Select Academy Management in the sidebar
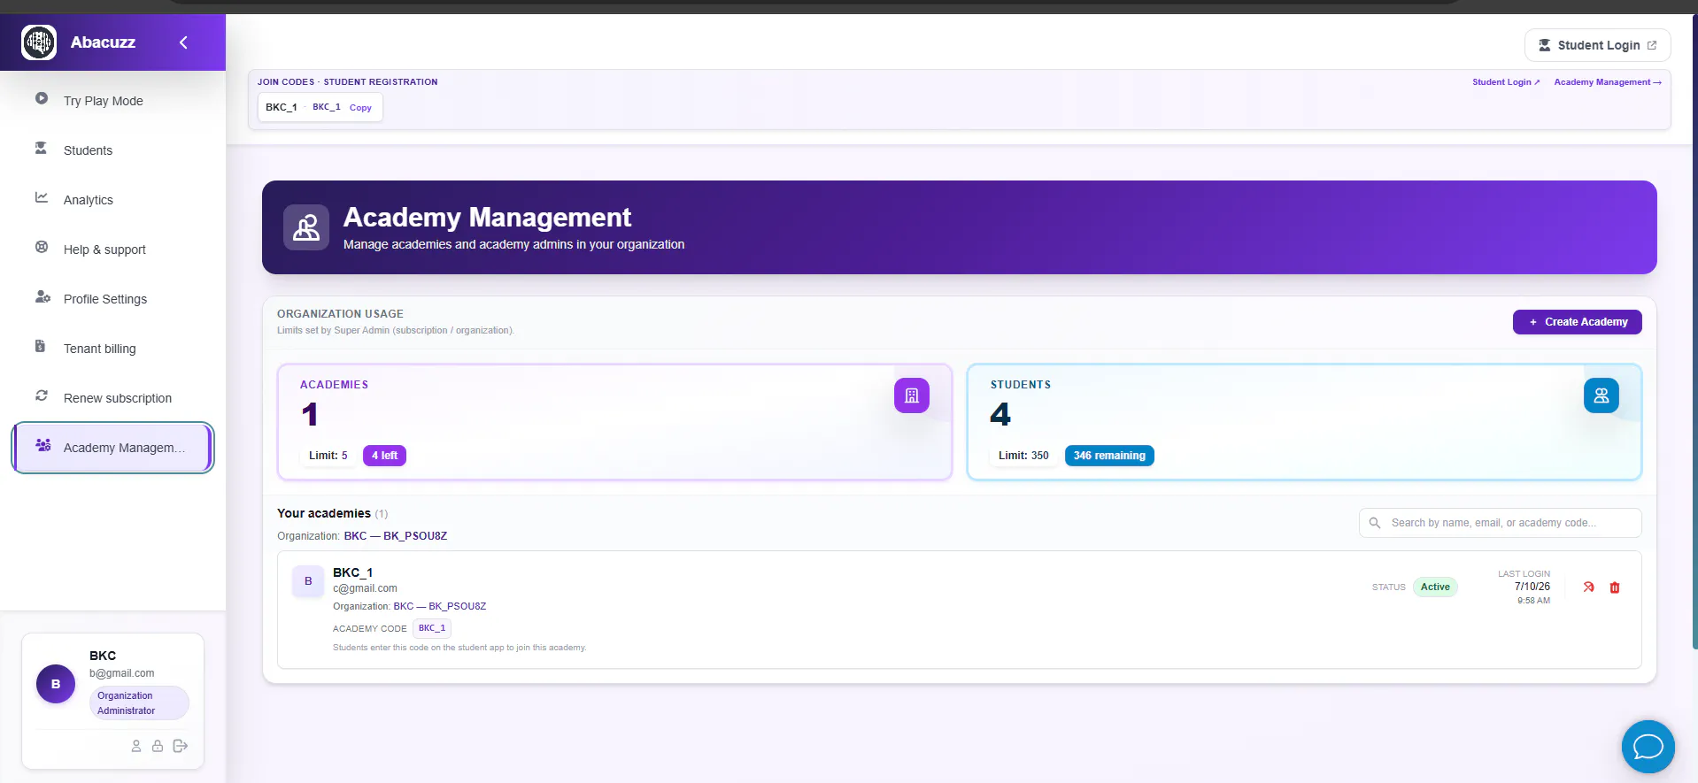This screenshot has width=1698, height=783. pyautogui.click(x=112, y=448)
